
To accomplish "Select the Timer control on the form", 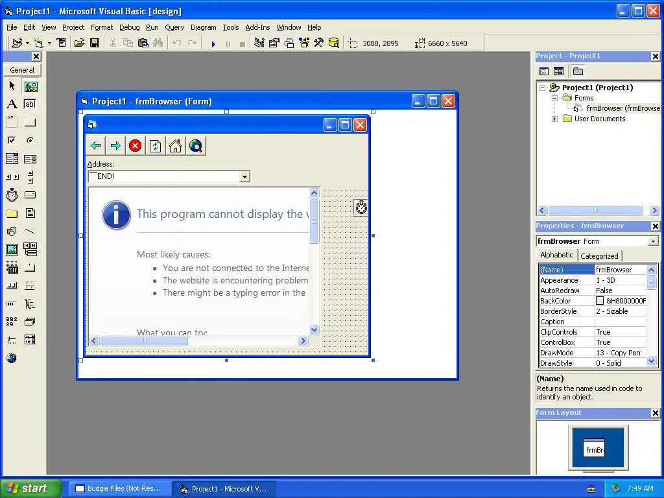I will (361, 207).
